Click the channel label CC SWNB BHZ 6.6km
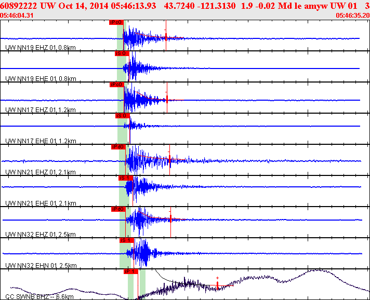370x300 pixels. coord(39,297)
